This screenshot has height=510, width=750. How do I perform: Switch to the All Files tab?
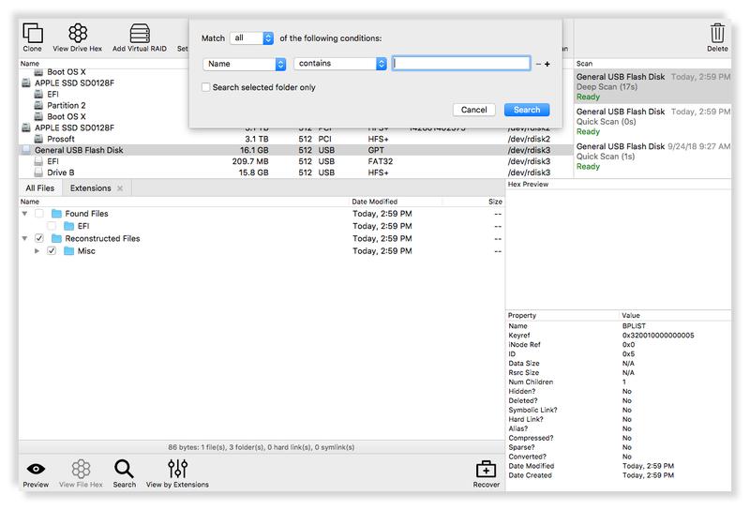tap(39, 188)
